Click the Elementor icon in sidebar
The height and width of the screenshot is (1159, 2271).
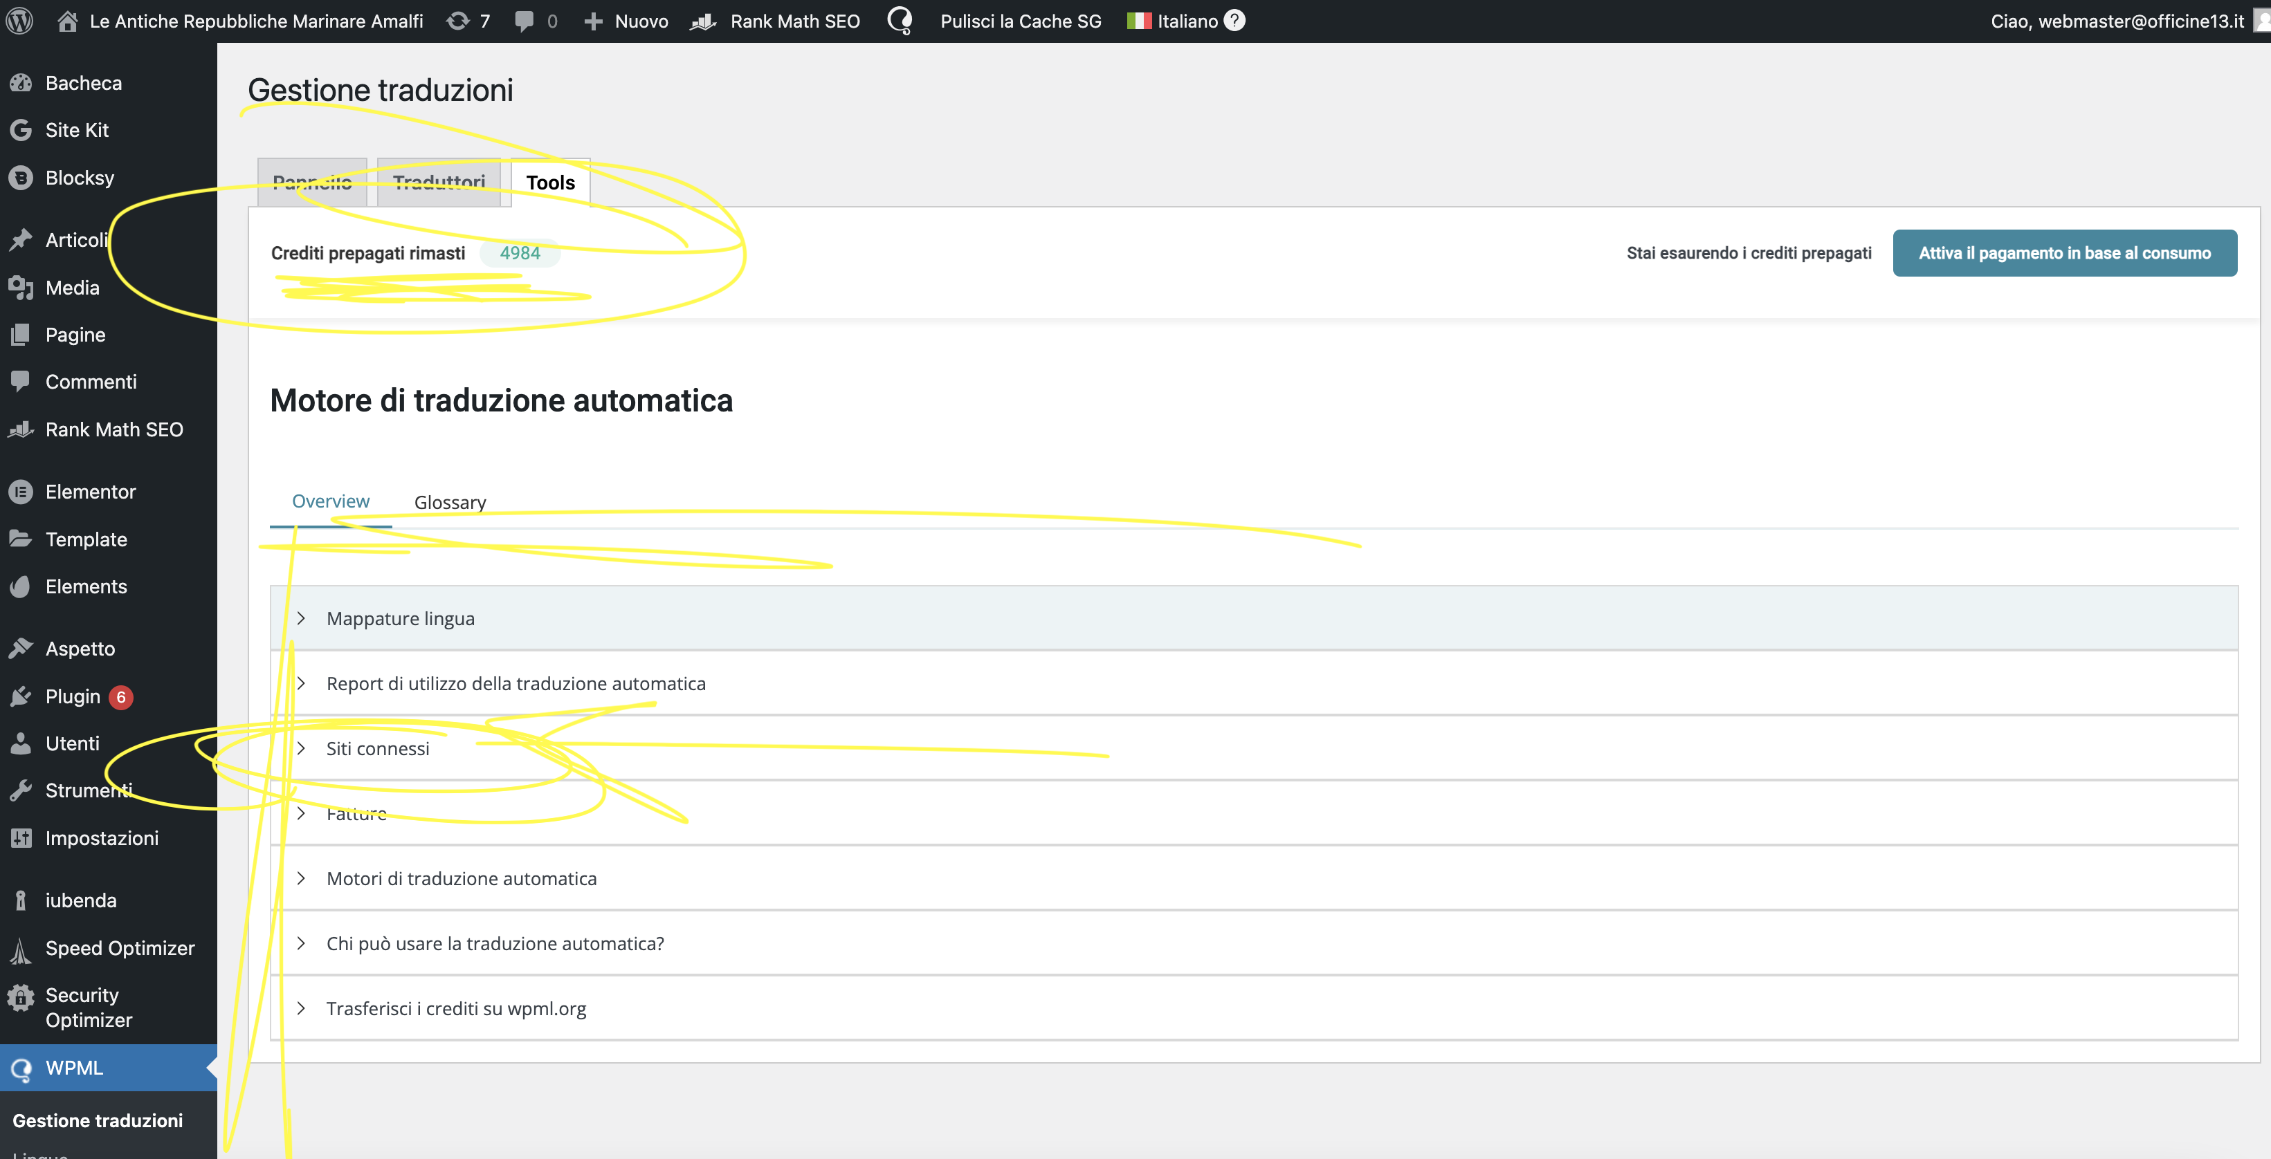(x=21, y=491)
